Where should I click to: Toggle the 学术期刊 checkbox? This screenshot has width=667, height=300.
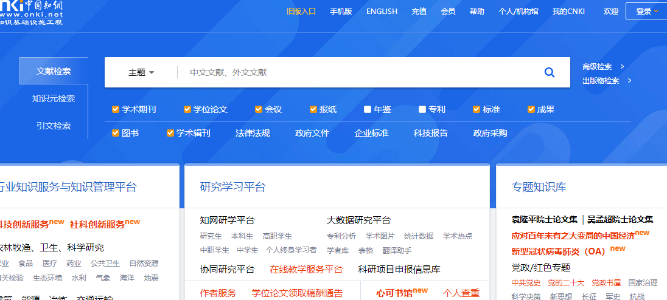click(x=116, y=109)
